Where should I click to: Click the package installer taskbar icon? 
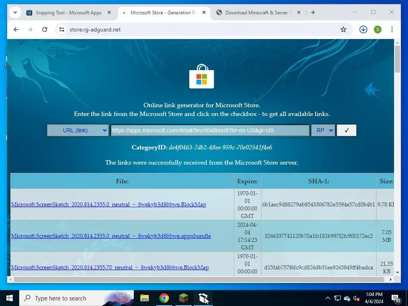(x=203, y=298)
